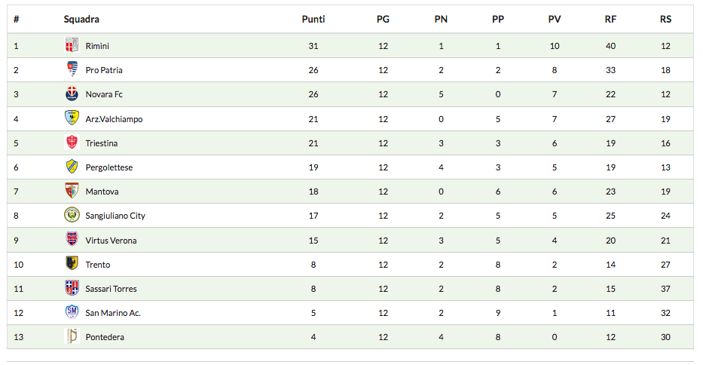The height and width of the screenshot is (365, 703).
Task: Open the Virtus Verona team link
Action: coord(111,241)
